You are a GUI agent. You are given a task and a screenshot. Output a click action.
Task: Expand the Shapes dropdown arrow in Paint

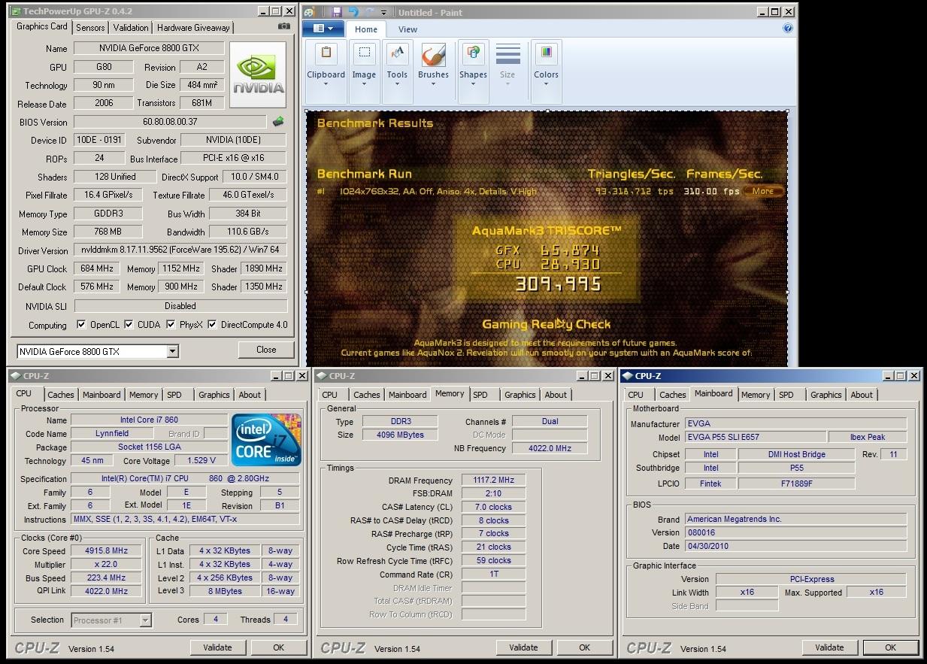tap(473, 84)
